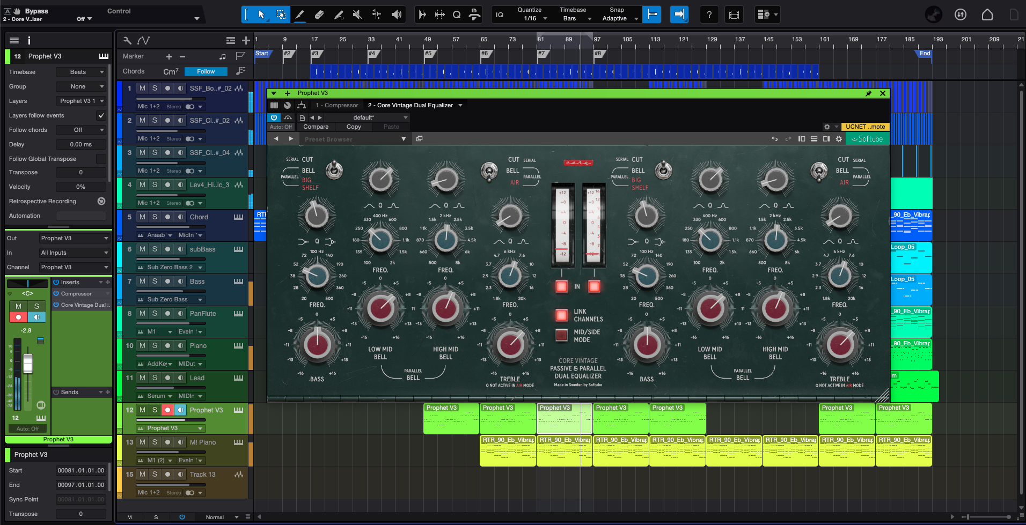Click the UCNET remote button

click(865, 127)
